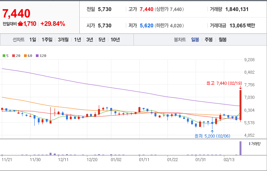Click the 시가 value 5,730
Image resolution: width=267 pixels, height=171 pixels.
click(x=105, y=25)
